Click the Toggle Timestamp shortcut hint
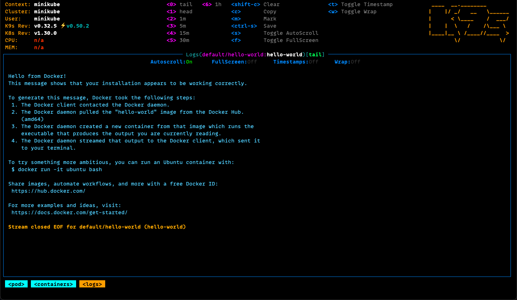 tap(360, 4)
